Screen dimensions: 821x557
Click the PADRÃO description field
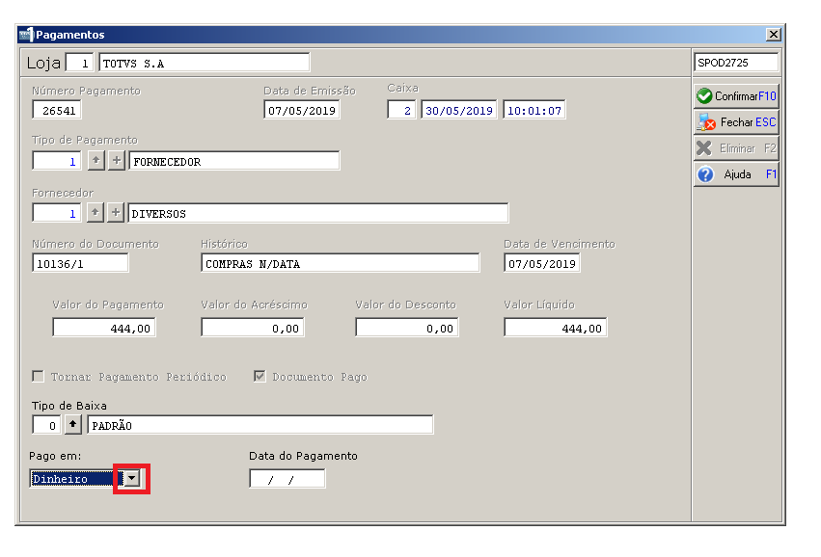[x=260, y=425]
